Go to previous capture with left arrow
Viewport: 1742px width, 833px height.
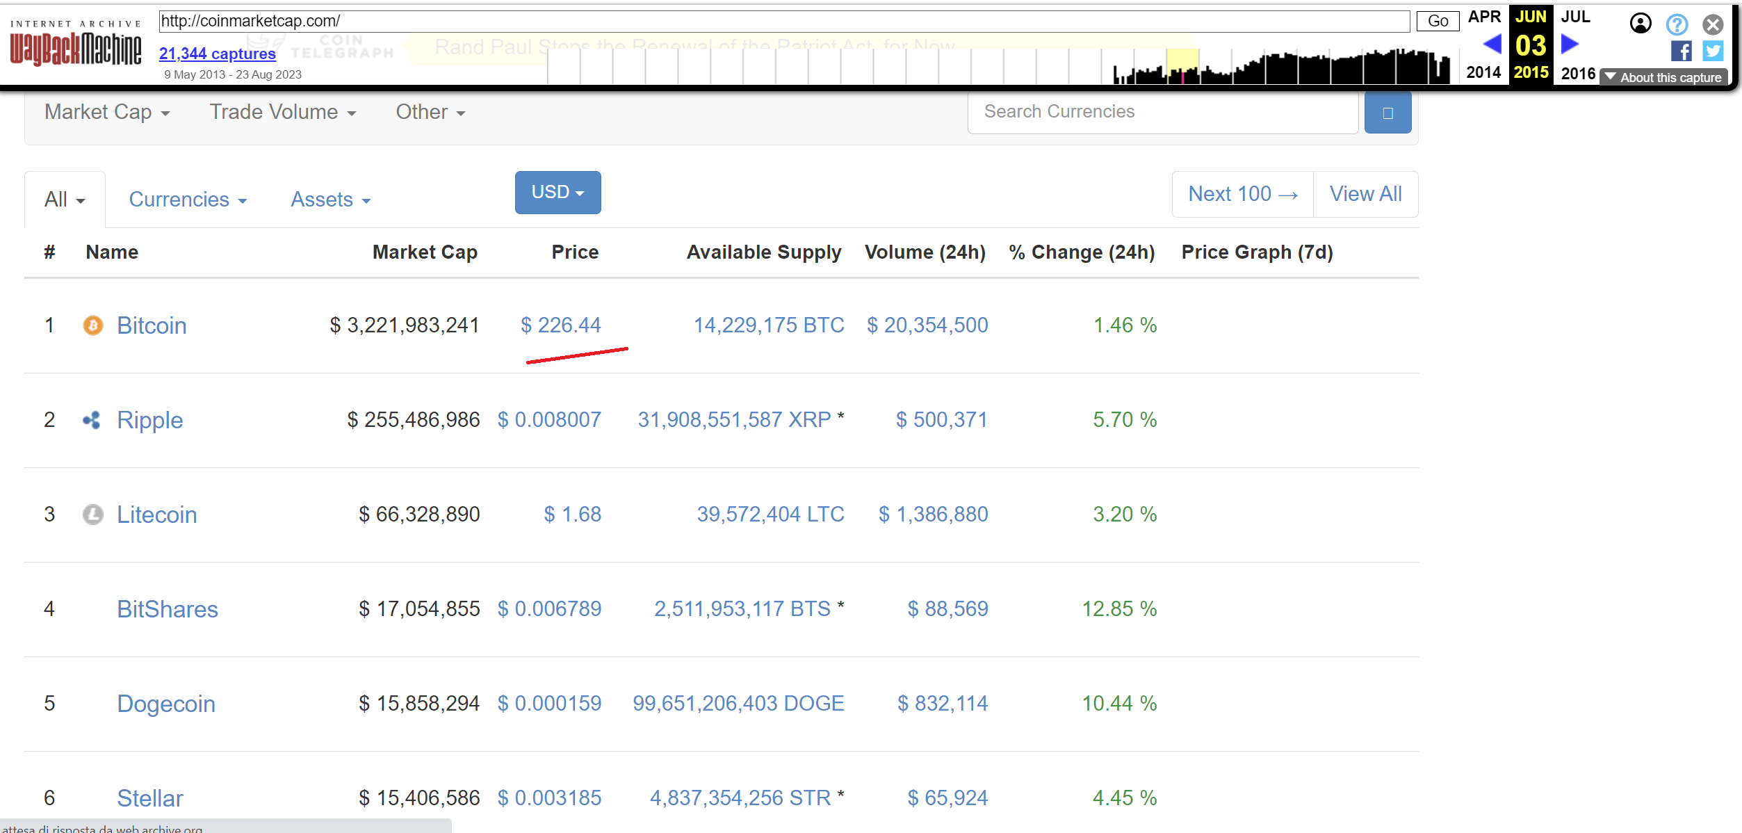click(1492, 45)
